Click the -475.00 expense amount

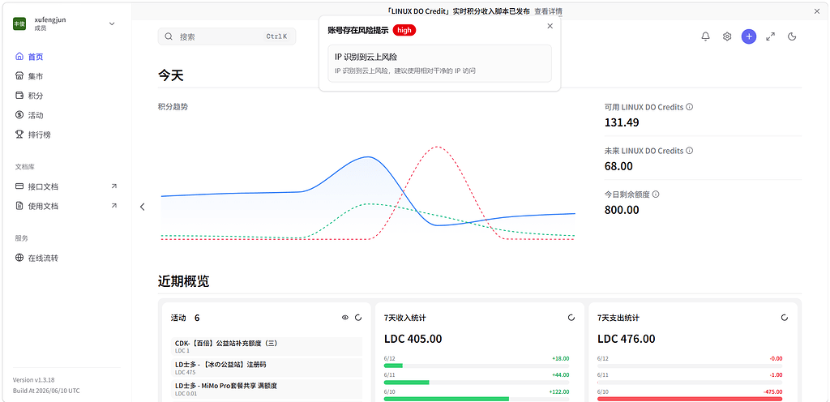point(772,392)
